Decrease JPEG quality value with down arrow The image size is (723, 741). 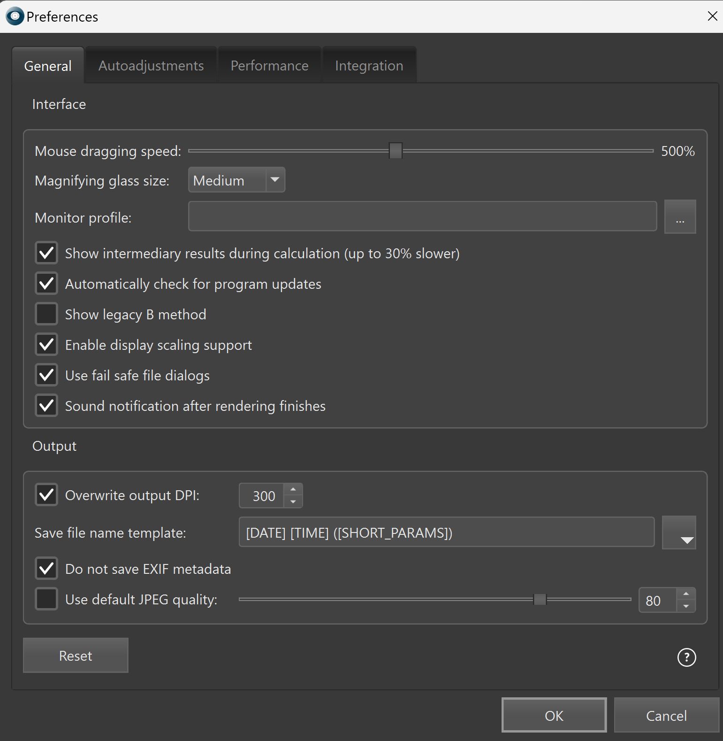686,606
